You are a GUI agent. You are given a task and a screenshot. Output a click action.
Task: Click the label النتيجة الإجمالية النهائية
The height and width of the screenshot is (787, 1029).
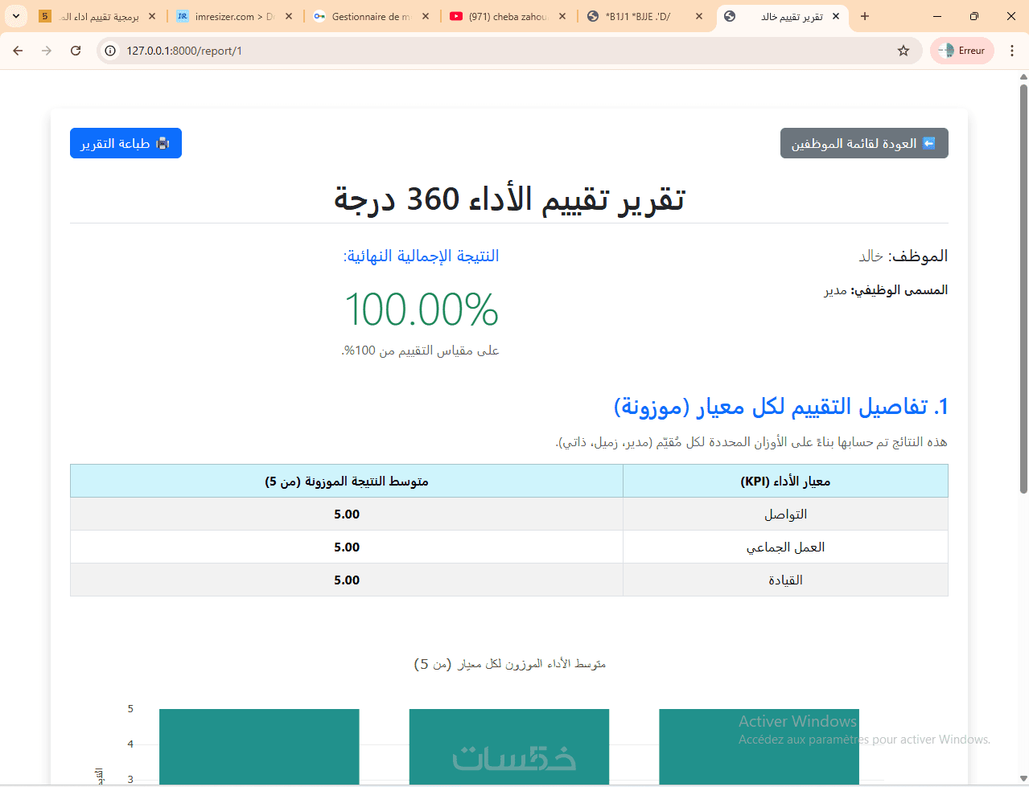pos(422,256)
